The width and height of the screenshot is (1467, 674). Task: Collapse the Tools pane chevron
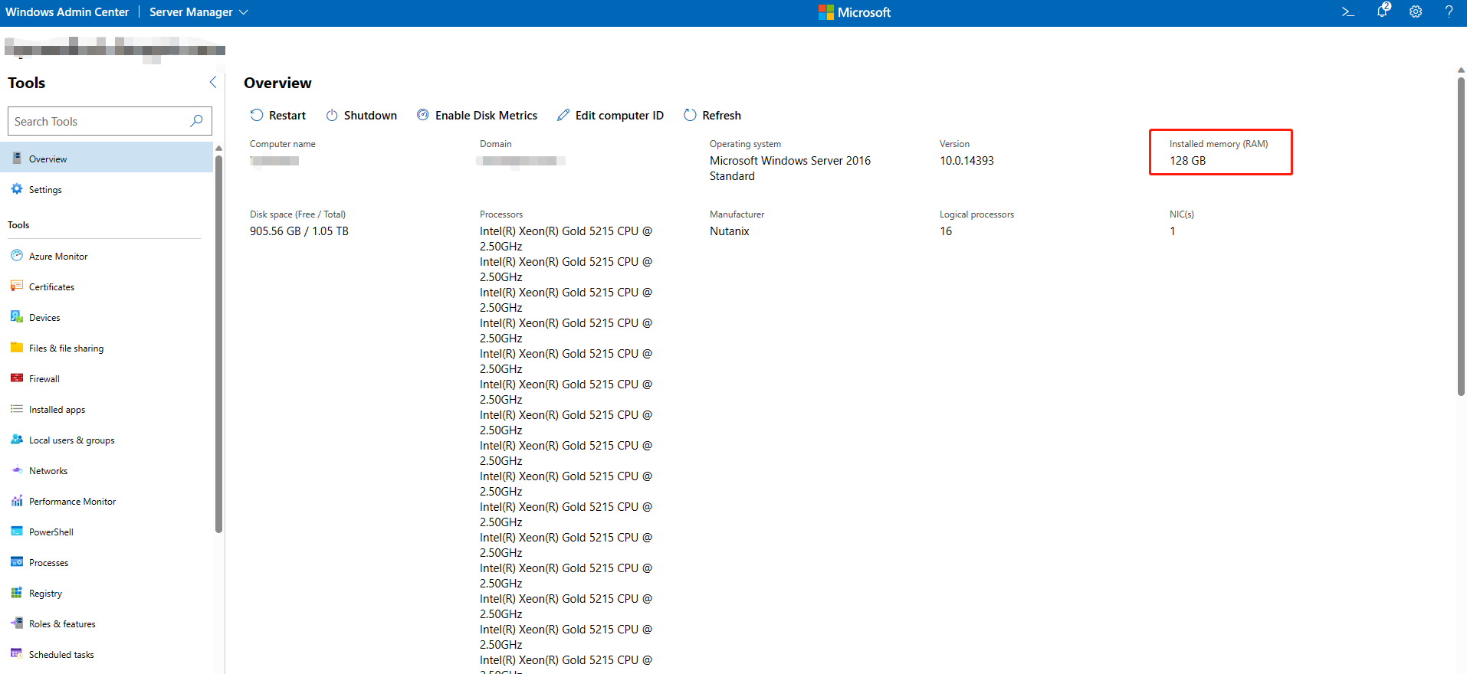coord(213,82)
